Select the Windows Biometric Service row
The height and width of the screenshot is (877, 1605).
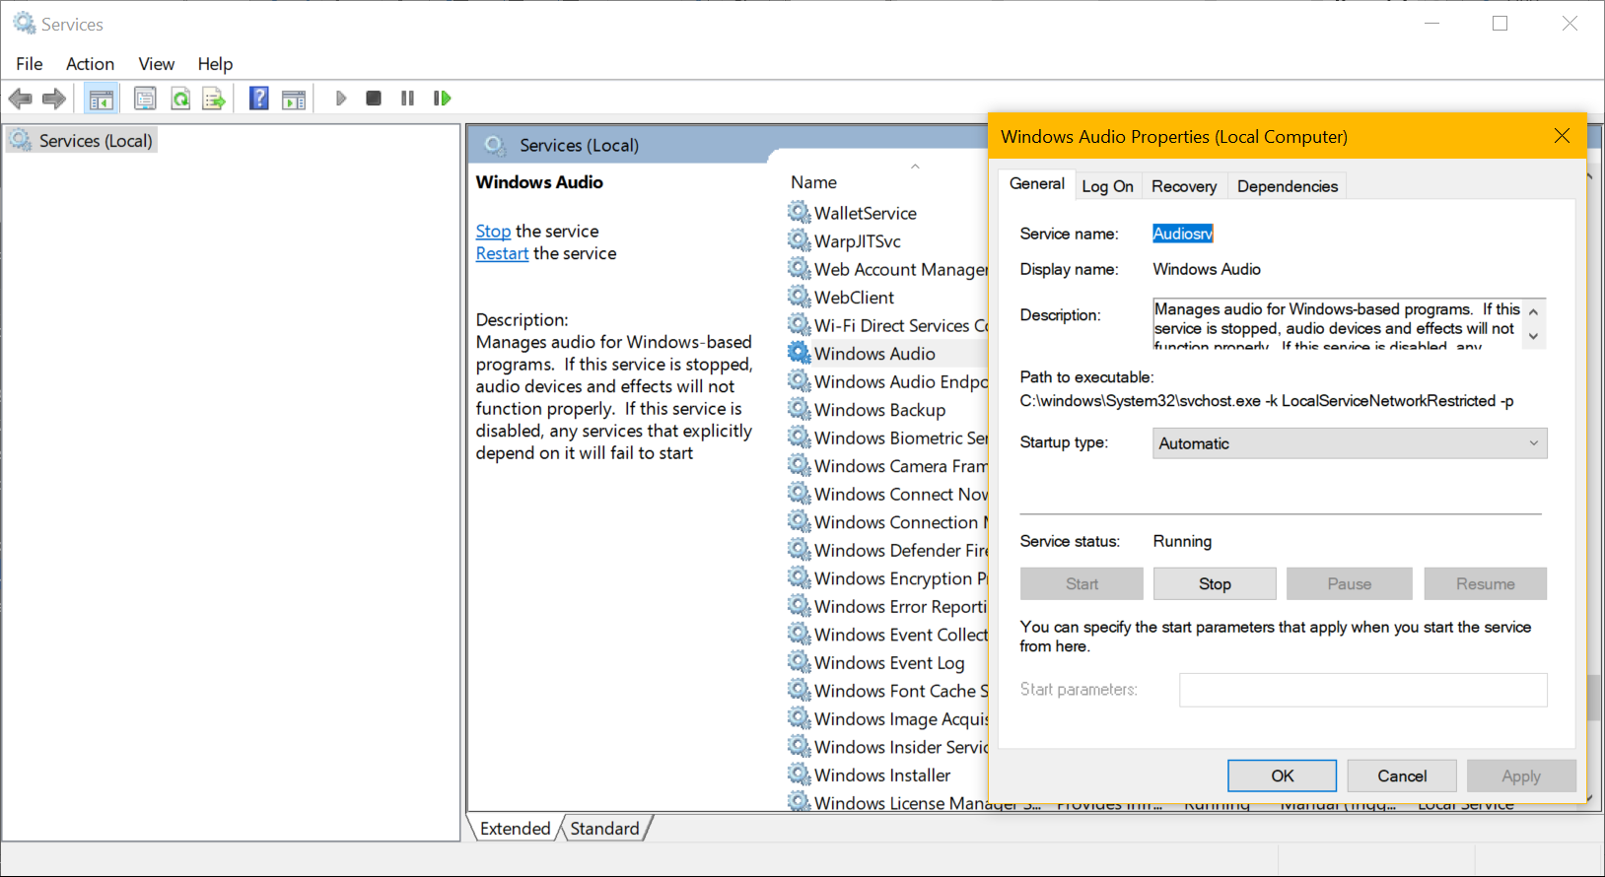(887, 438)
